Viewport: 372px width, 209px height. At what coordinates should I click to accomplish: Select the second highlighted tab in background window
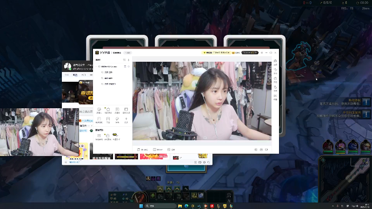[75, 75]
